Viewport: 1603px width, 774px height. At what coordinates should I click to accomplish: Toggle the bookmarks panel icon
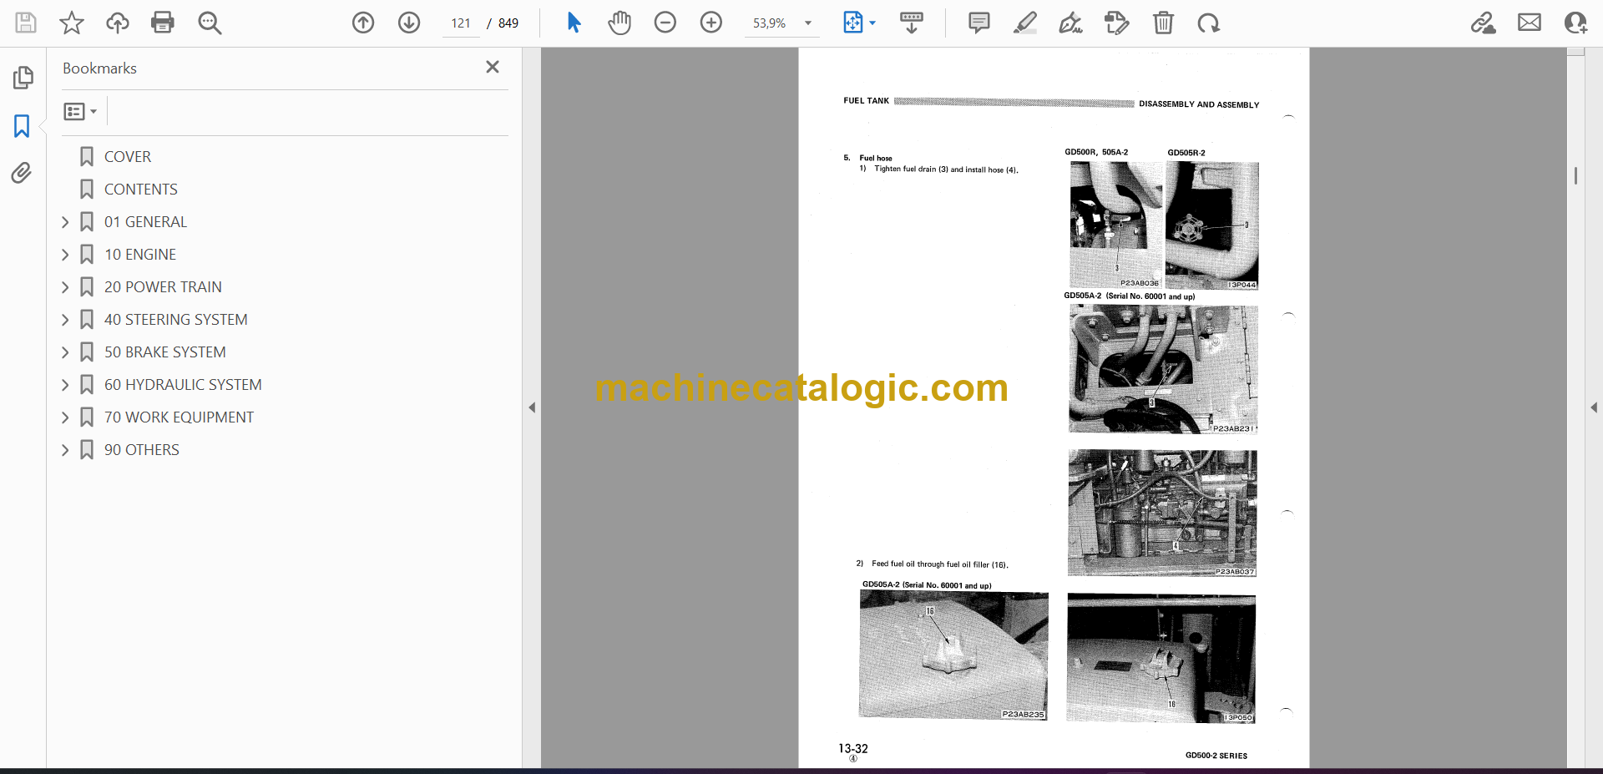[x=23, y=126]
